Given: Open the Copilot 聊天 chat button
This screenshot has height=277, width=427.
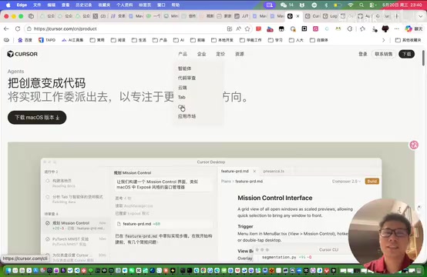Looking at the screenshot, I should click(414, 28).
